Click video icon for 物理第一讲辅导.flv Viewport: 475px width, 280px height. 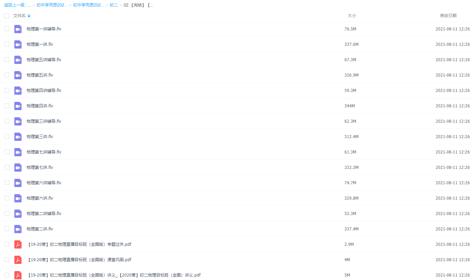[18, 29]
